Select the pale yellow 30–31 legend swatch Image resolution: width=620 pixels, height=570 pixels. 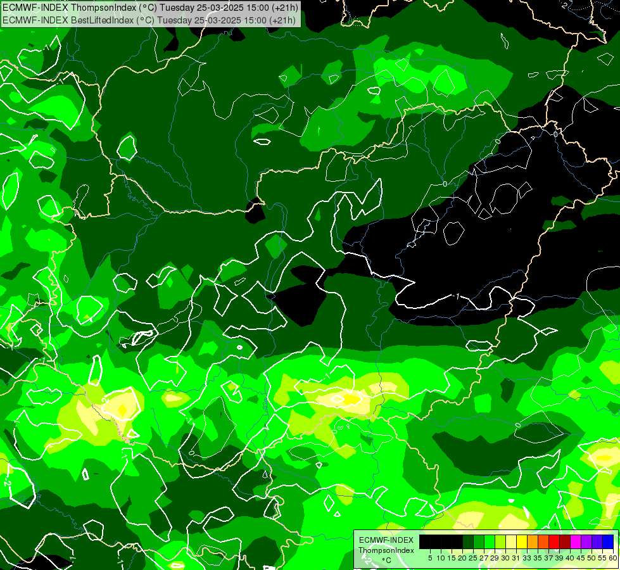click(511, 542)
